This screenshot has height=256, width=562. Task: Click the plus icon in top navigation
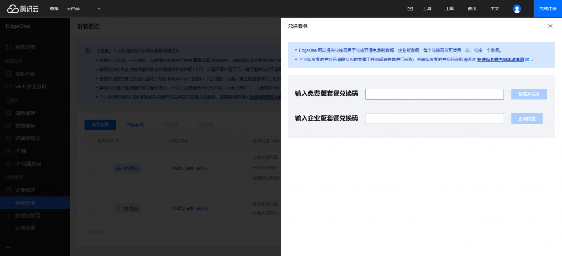[99, 9]
